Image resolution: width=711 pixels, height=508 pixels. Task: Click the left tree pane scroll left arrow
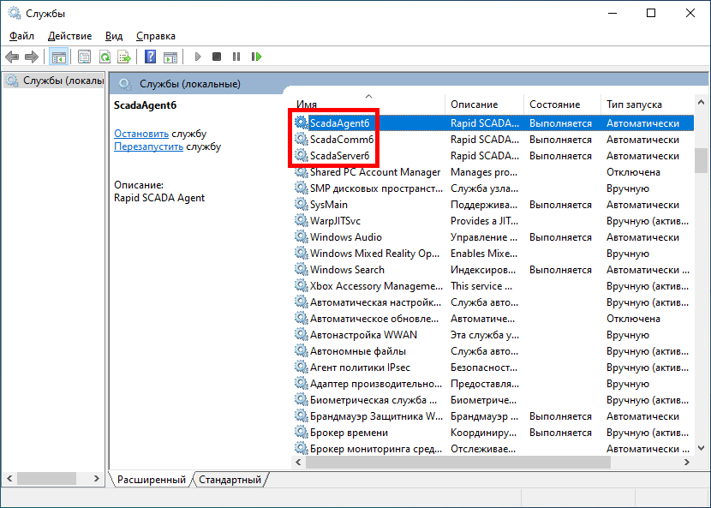click(x=9, y=478)
